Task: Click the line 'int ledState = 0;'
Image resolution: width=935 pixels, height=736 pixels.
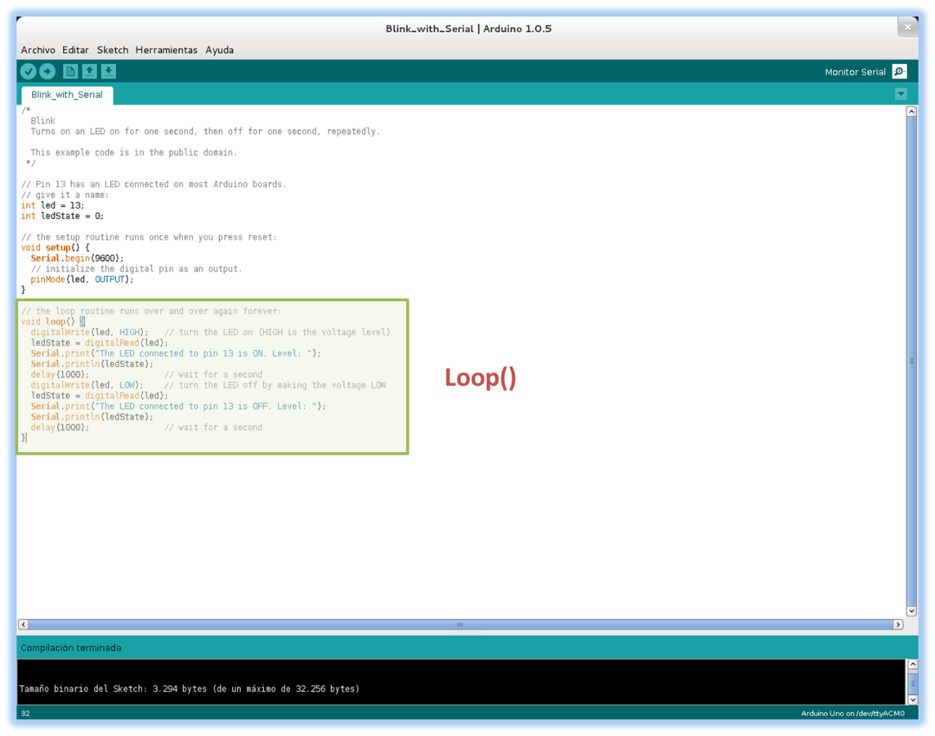Action: pyautogui.click(x=63, y=216)
